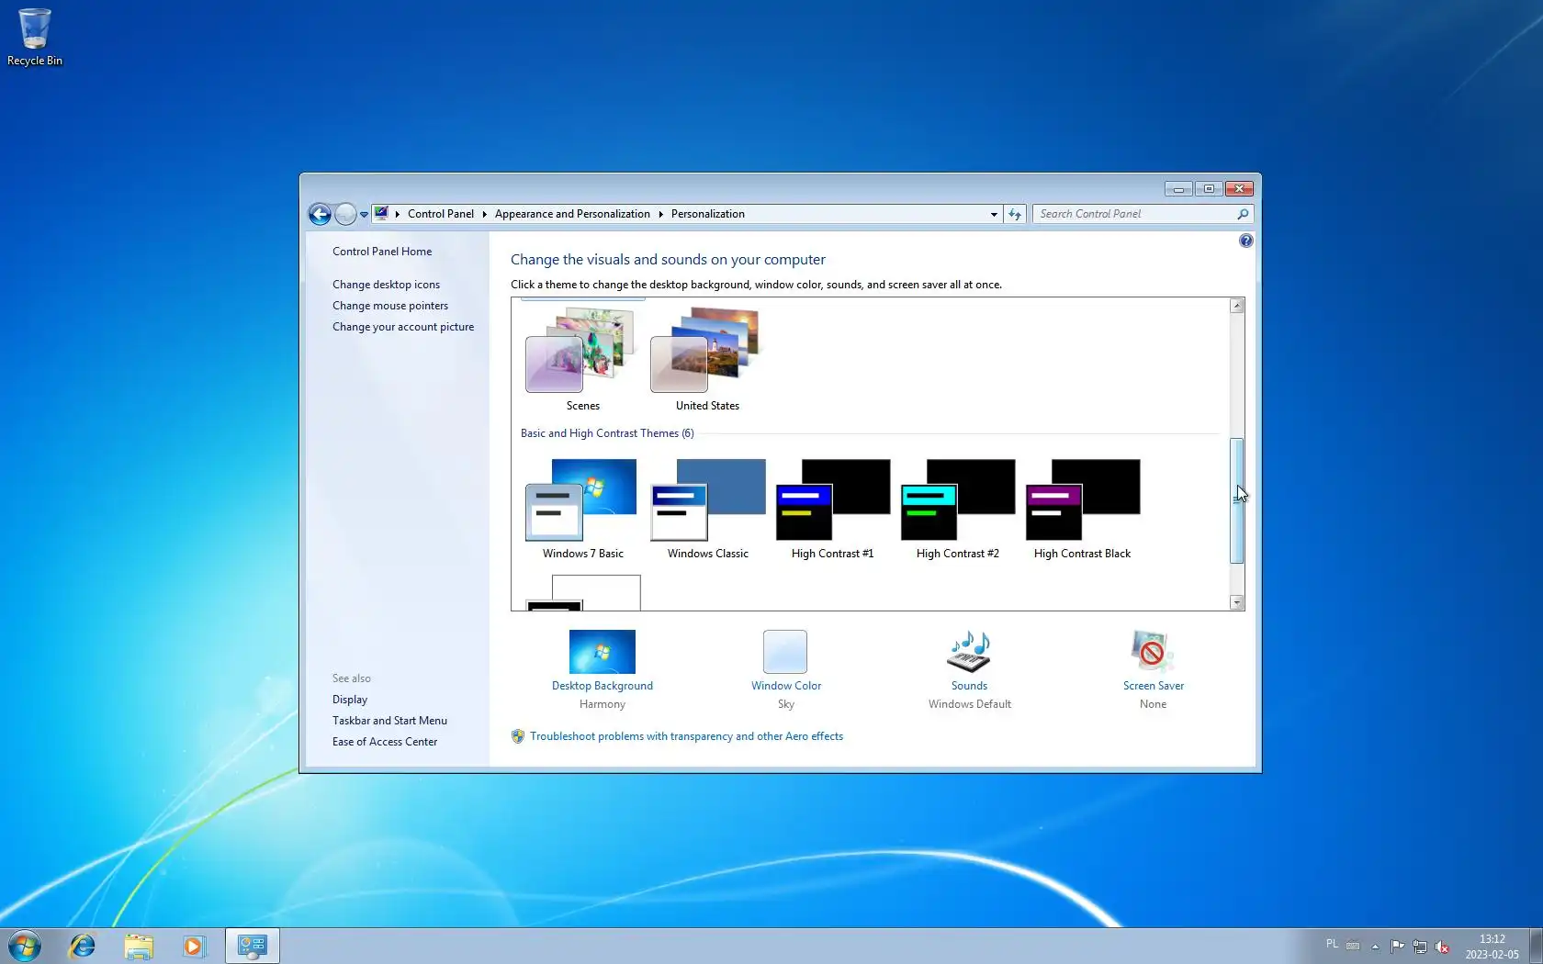Click the Control Panel icon in address bar
Screen dimensions: 1543x964
coord(381,213)
